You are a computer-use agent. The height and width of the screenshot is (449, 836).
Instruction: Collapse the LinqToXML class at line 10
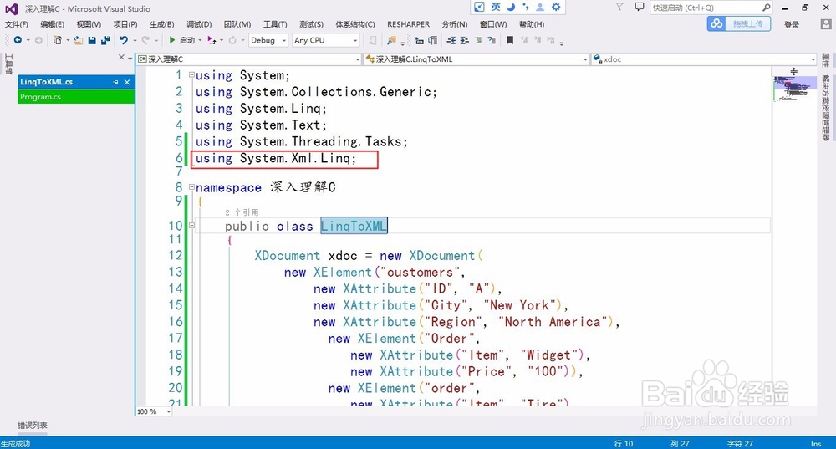(191, 226)
